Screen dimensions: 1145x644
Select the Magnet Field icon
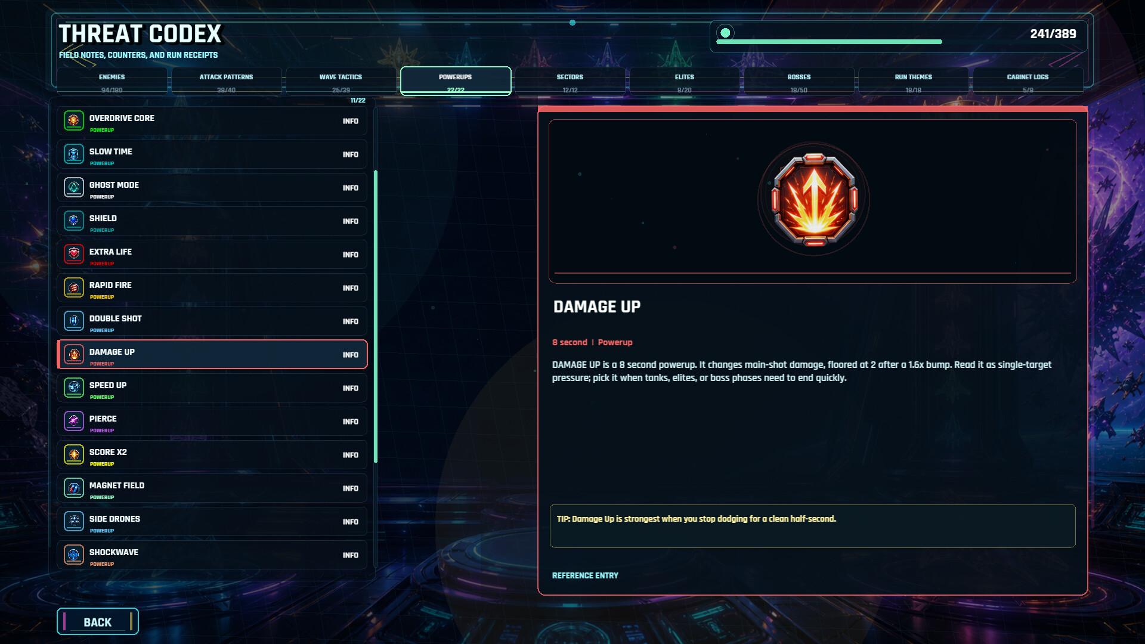click(x=73, y=488)
